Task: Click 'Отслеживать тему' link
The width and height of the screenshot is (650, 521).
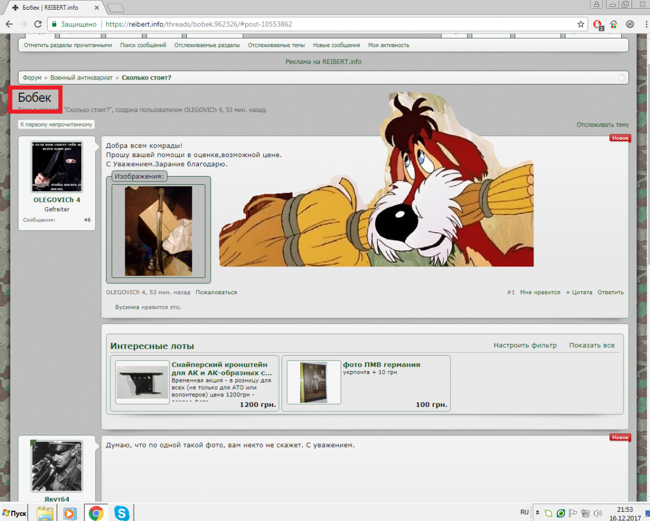Action: [x=602, y=125]
